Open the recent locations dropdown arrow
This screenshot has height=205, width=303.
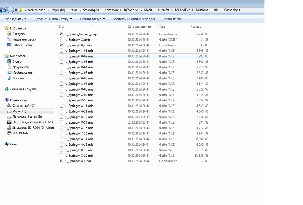16,10
